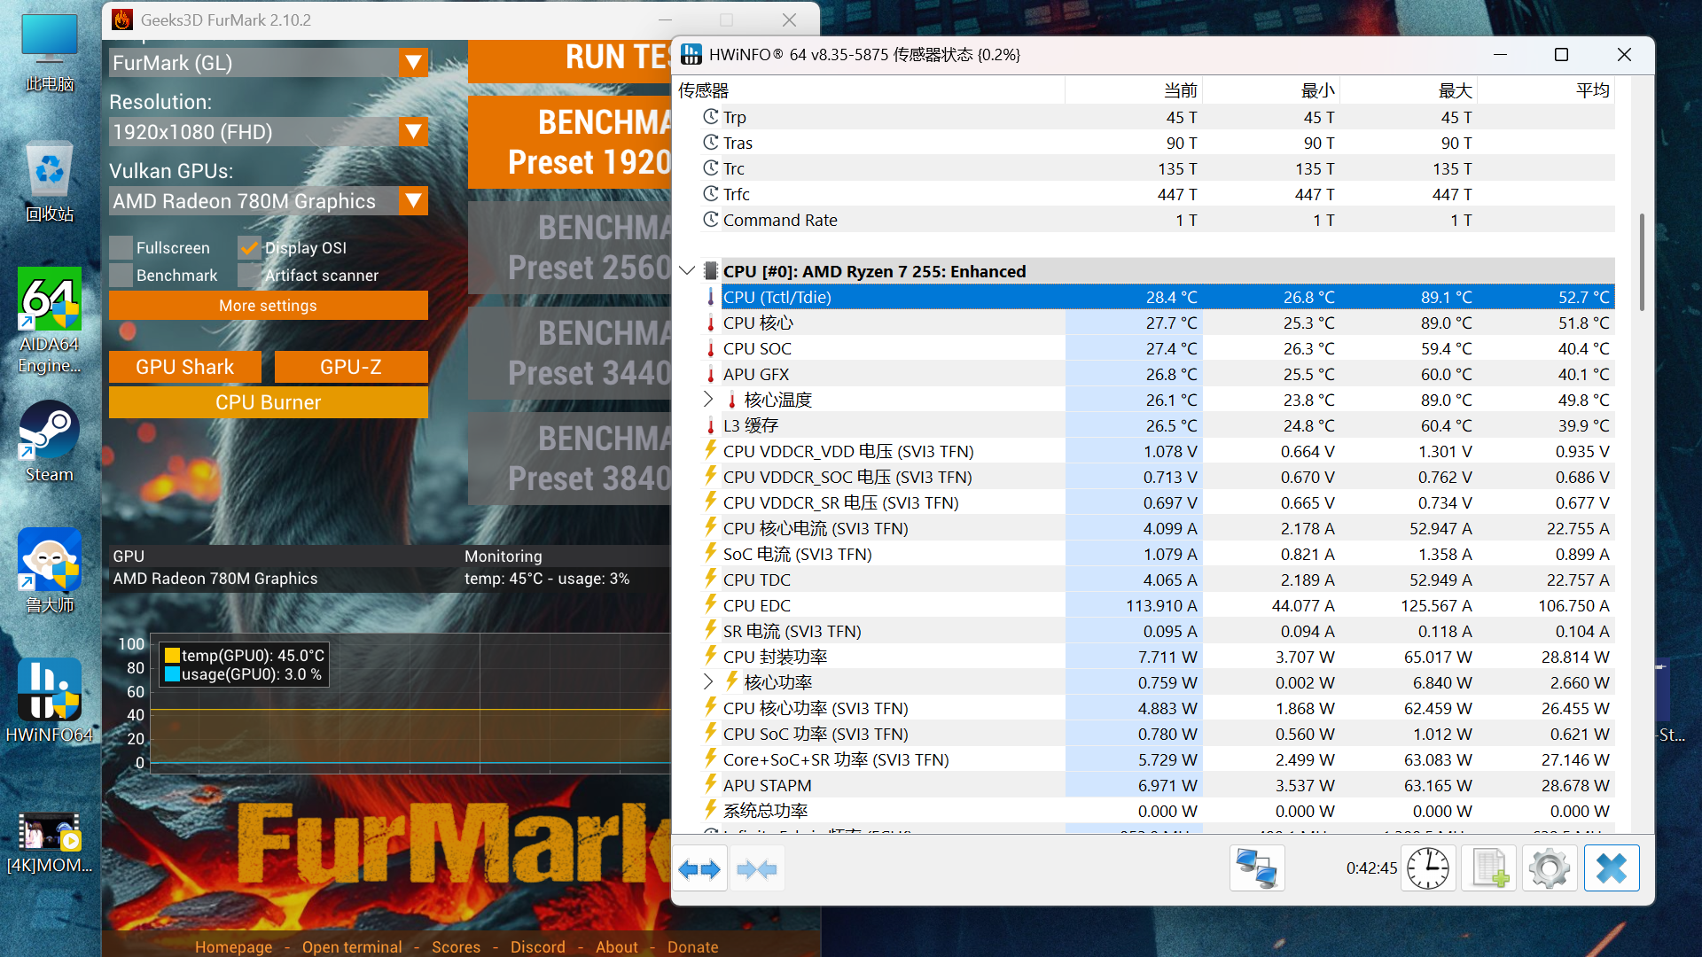Open the About link in the FurMark footer
This screenshot has width=1702, height=957.
click(x=616, y=946)
